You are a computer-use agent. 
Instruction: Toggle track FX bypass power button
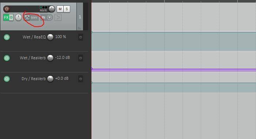point(11,17)
